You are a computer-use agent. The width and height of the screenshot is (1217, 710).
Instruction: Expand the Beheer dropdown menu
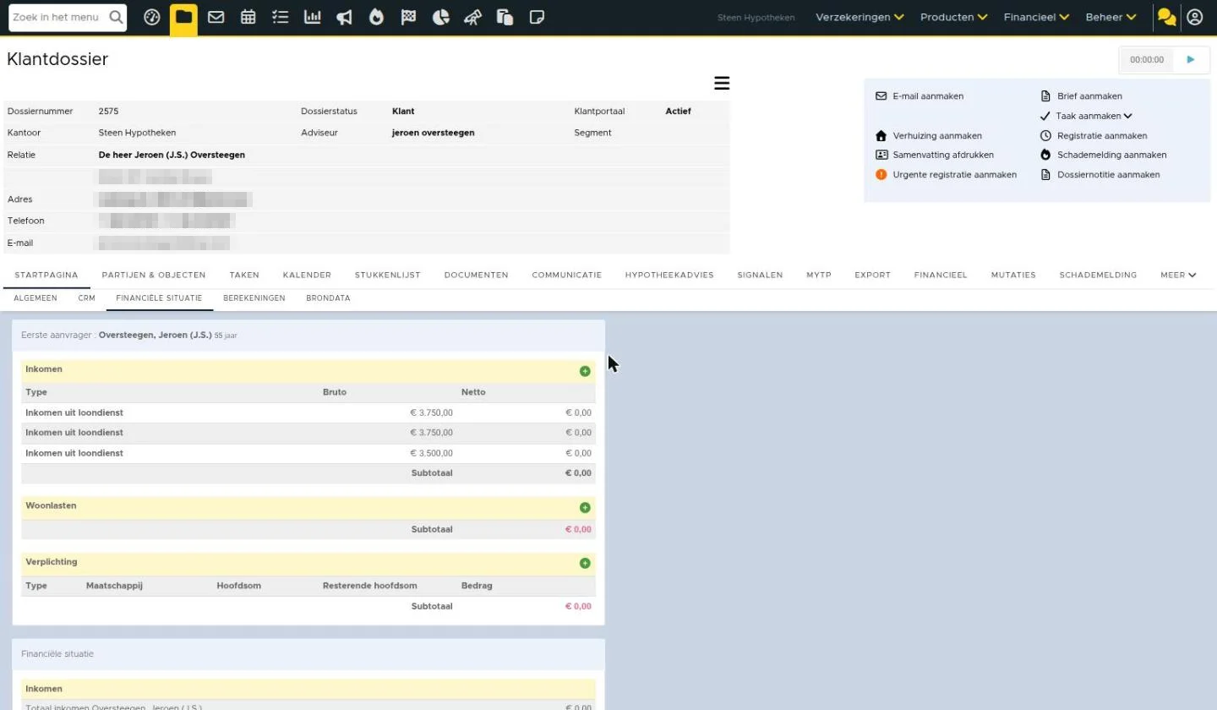pyautogui.click(x=1111, y=17)
